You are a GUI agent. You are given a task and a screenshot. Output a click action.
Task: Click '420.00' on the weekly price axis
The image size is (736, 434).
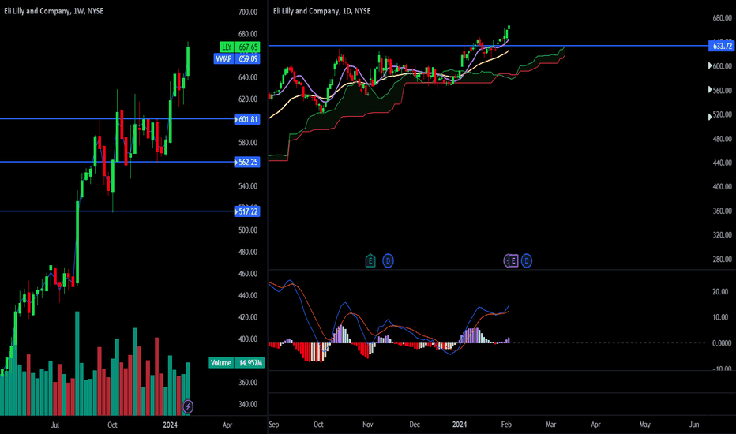(x=248, y=317)
